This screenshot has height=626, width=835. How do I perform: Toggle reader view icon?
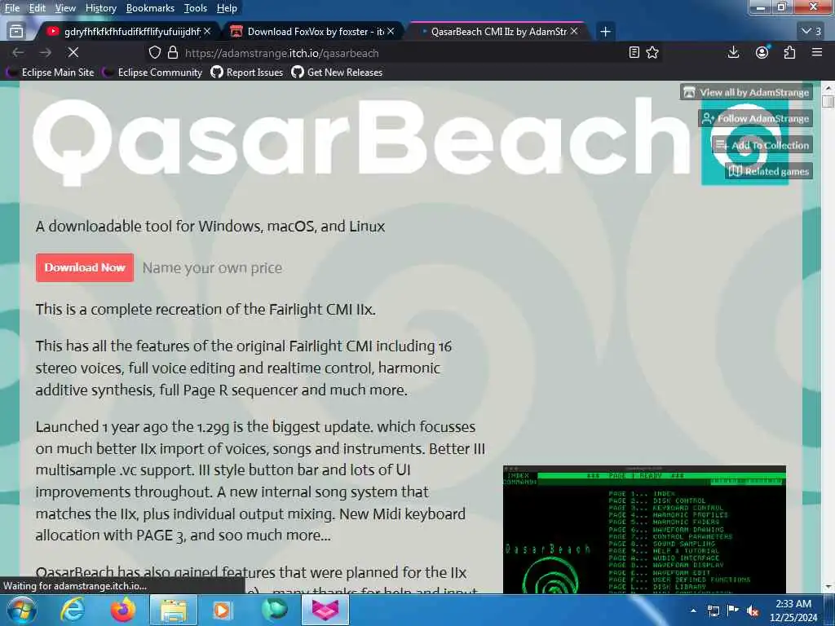pyautogui.click(x=634, y=53)
